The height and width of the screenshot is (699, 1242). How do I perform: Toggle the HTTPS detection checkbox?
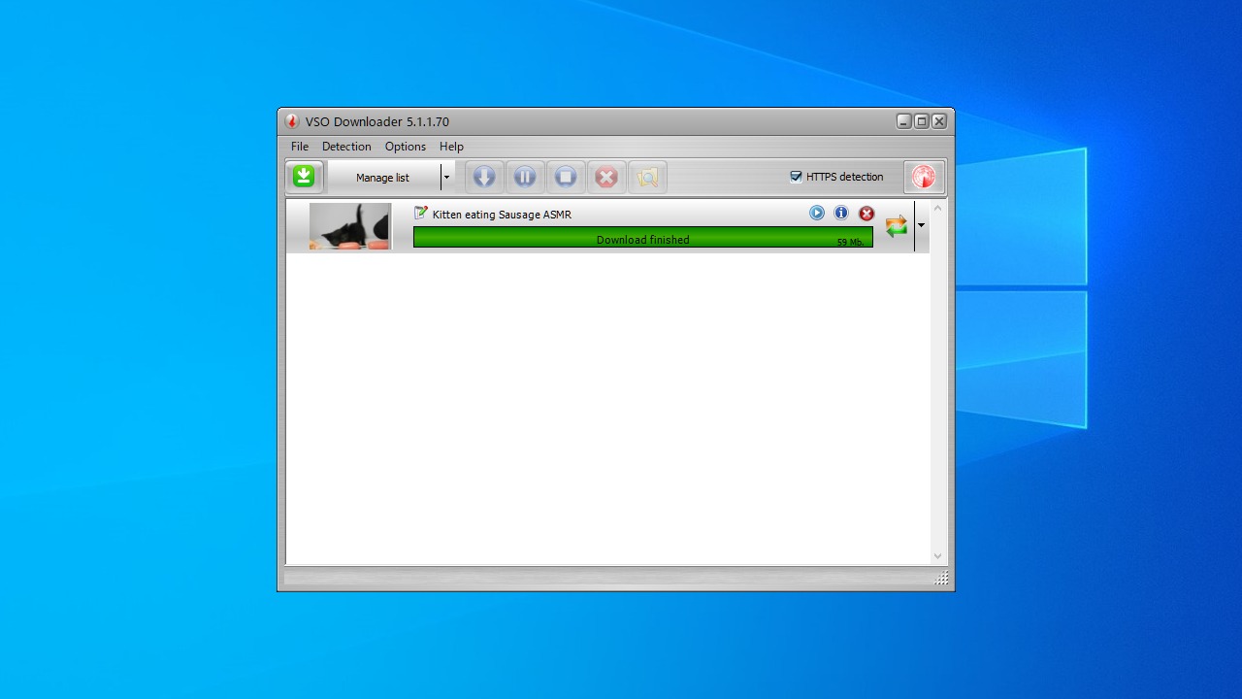coord(797,177)
